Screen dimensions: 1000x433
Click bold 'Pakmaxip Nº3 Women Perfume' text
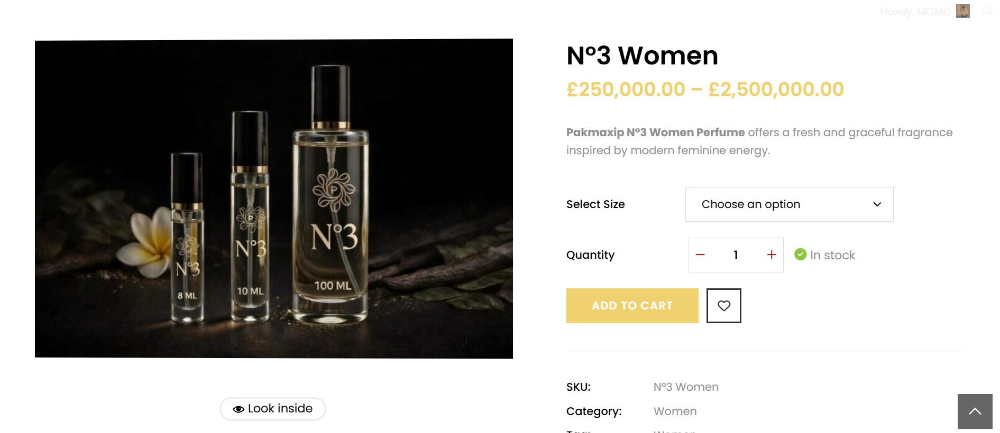click(654, 133)
